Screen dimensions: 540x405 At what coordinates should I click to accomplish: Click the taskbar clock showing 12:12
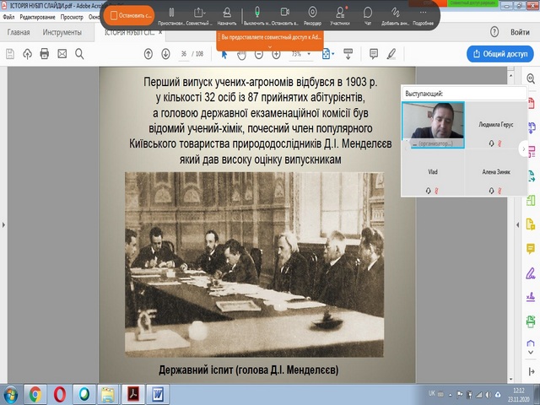[x=519, y=395]
